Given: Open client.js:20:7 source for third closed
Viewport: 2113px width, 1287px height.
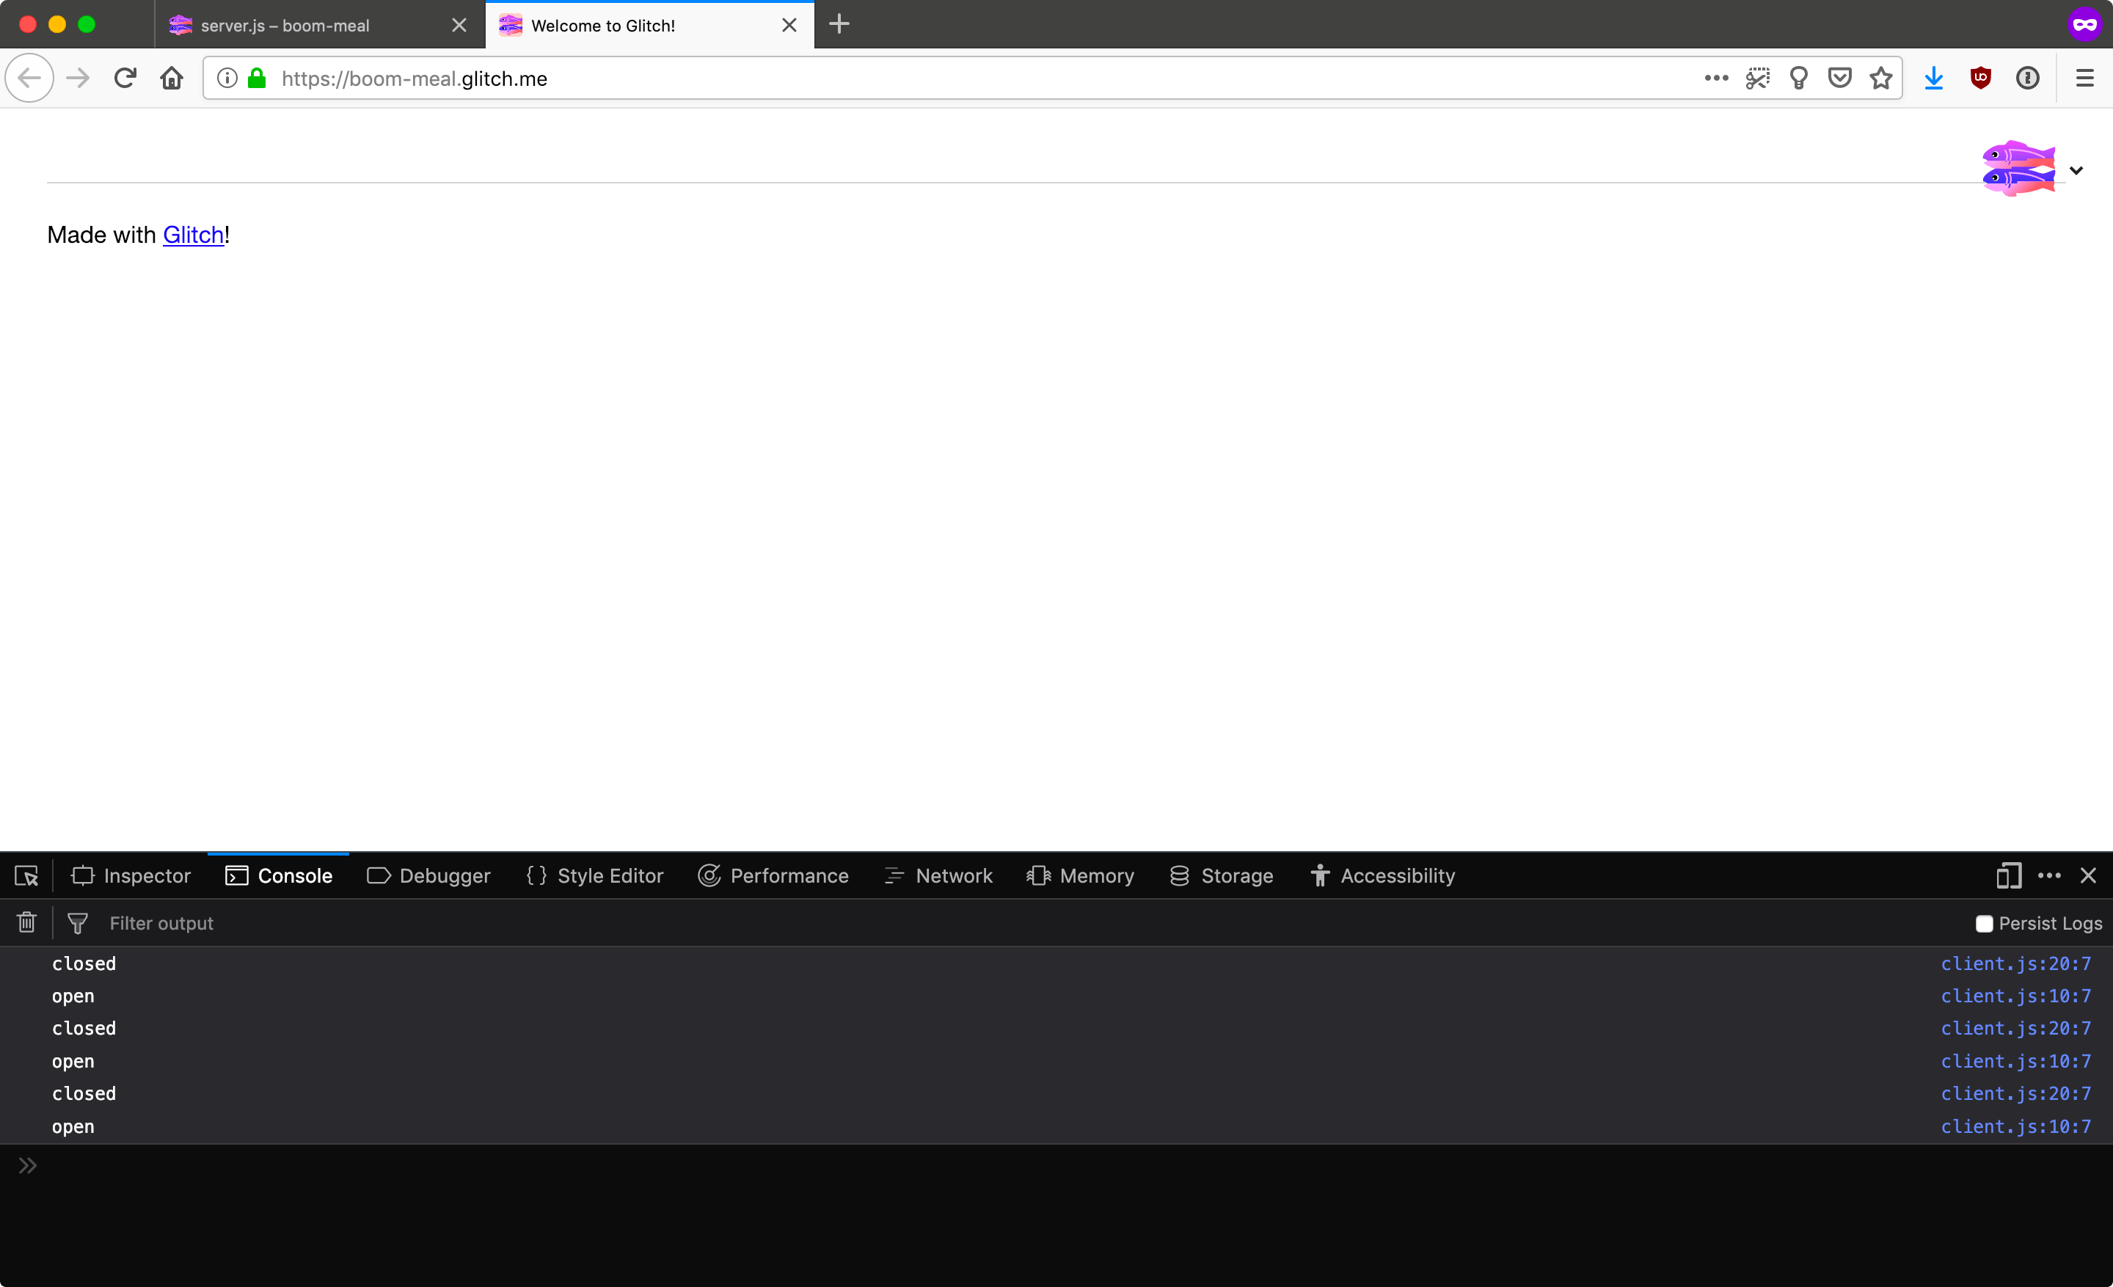Looking at the screenshot, I should tap(2015, 1093).
